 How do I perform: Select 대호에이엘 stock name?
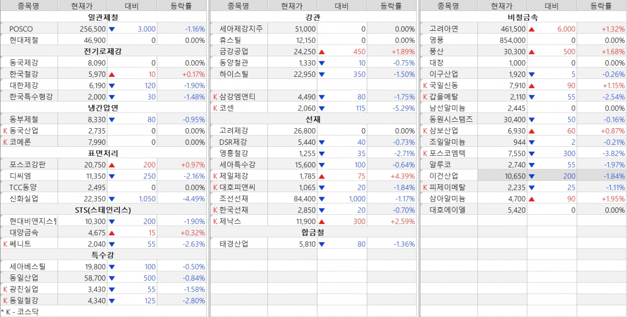coord(447,210)
